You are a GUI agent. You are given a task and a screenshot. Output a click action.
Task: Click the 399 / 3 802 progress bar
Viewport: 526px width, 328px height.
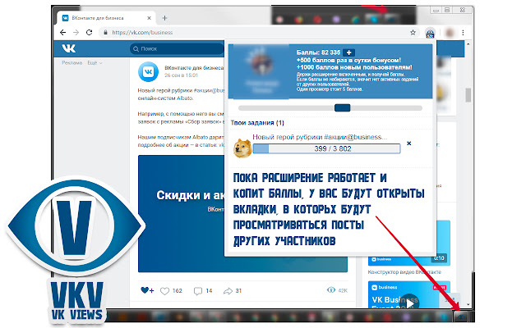pyautogui.click(x=327, y=148)
